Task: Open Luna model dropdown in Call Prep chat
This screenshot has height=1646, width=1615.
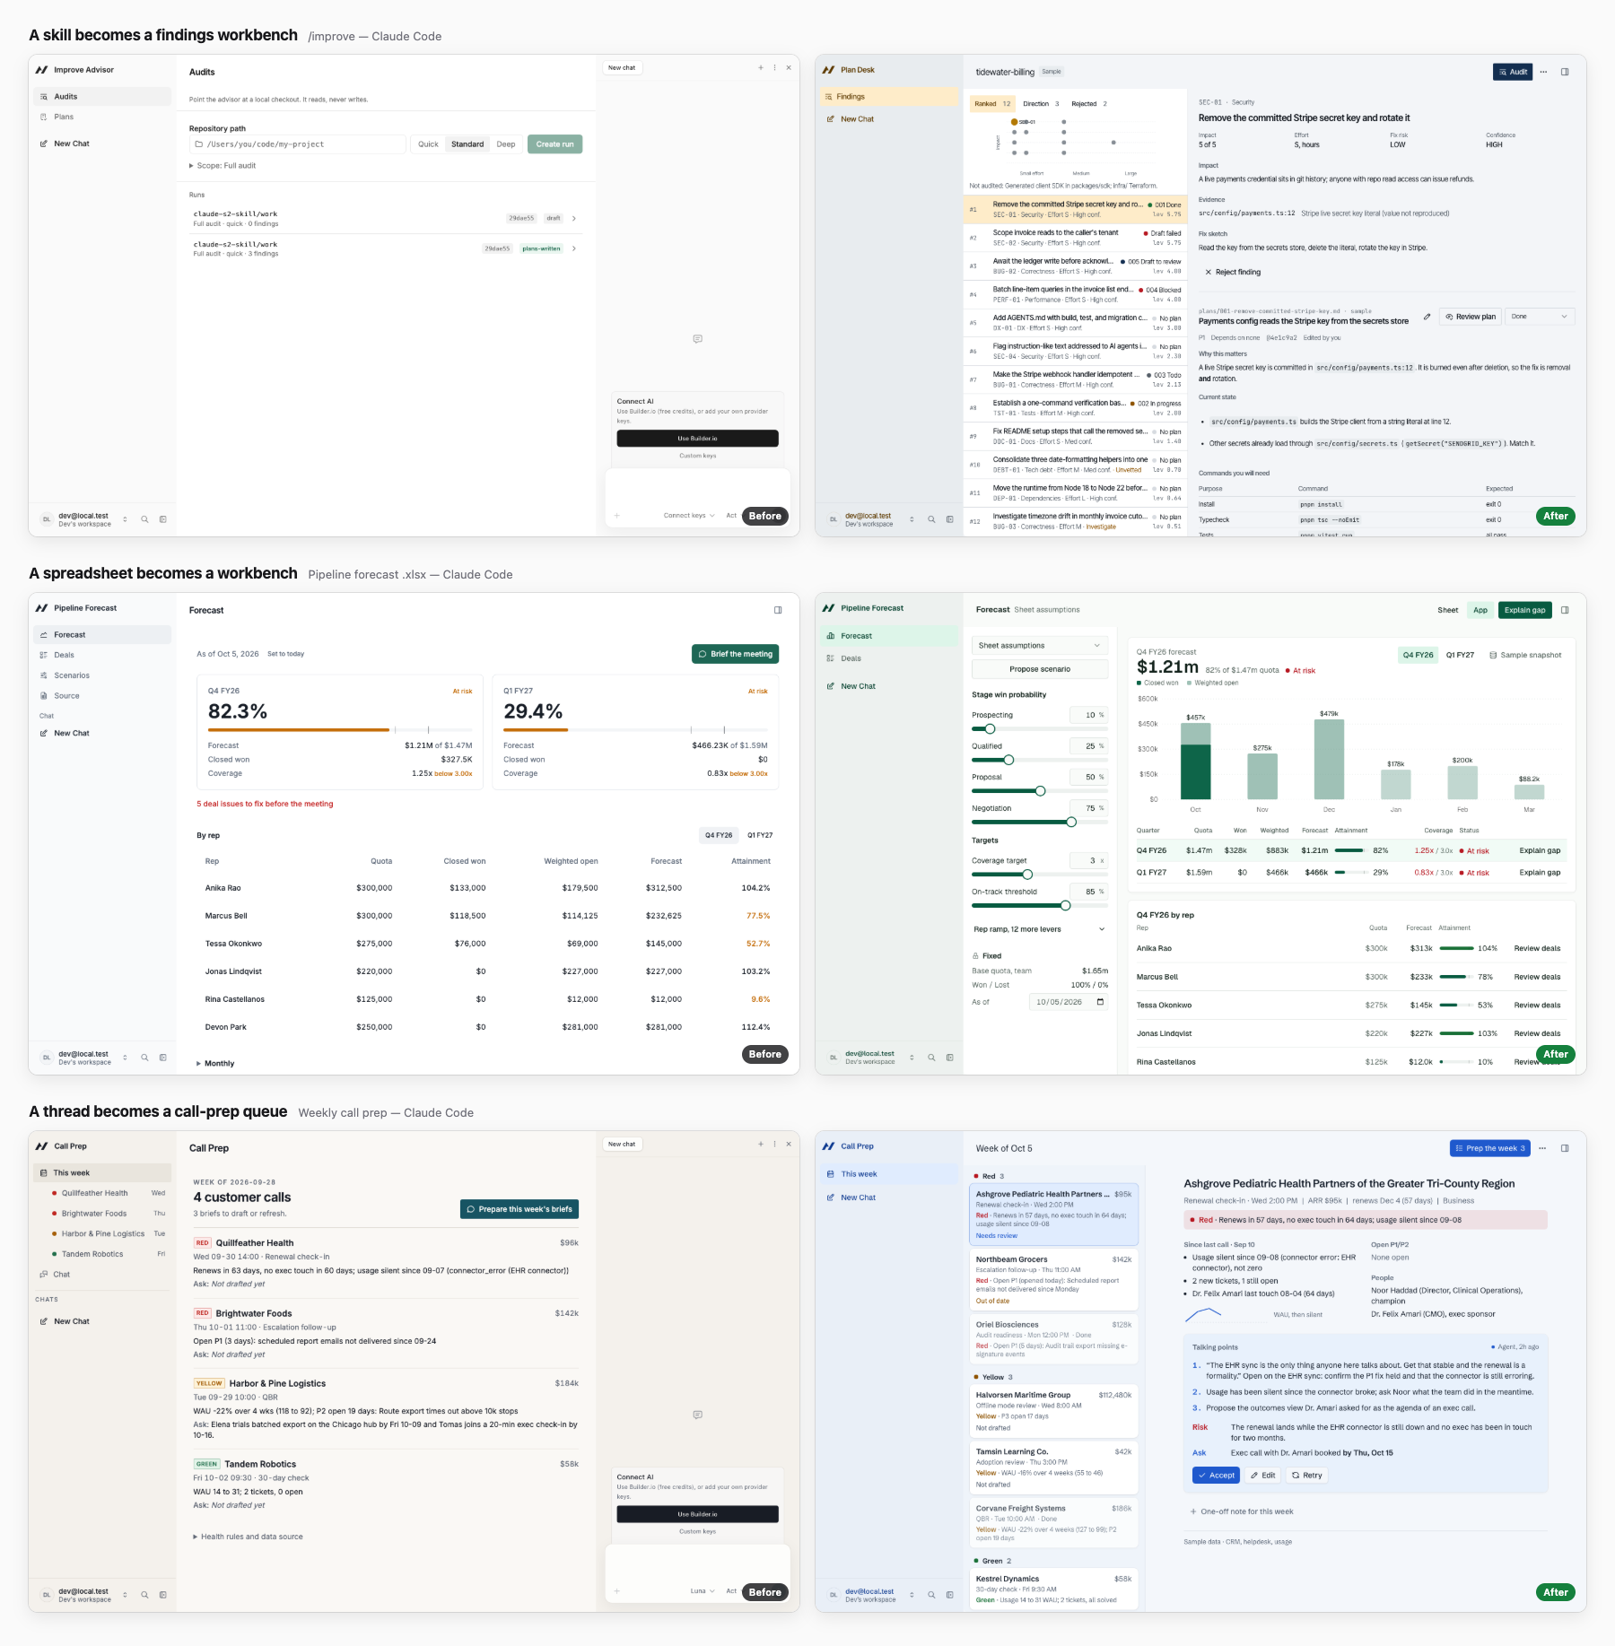Action: pos(703,1591)
